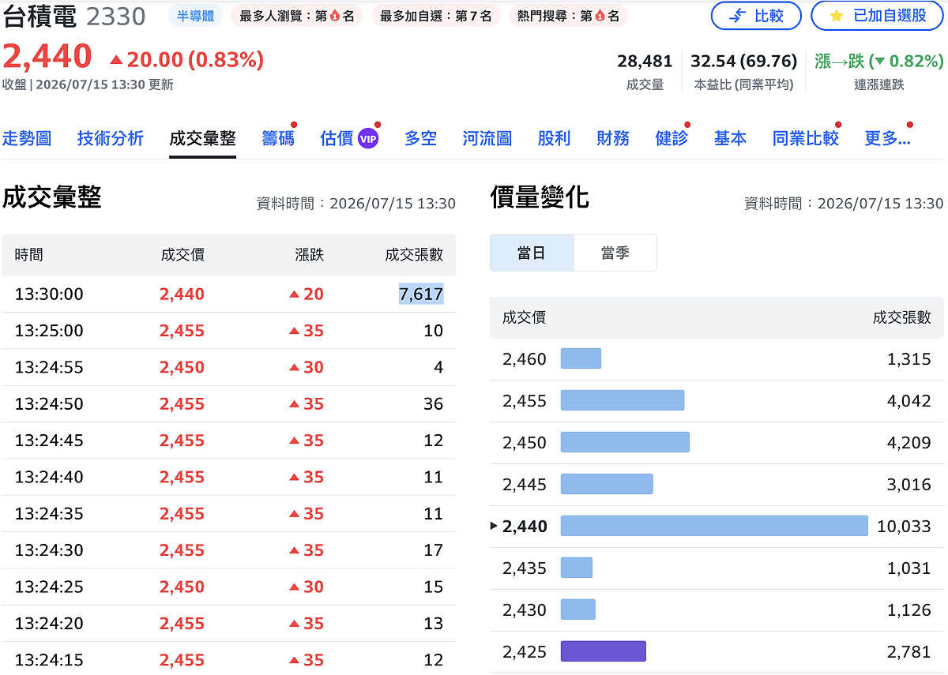The image size is (948, 675).
Task: Click the 4,209 volume value
Action: click(909, 442)
